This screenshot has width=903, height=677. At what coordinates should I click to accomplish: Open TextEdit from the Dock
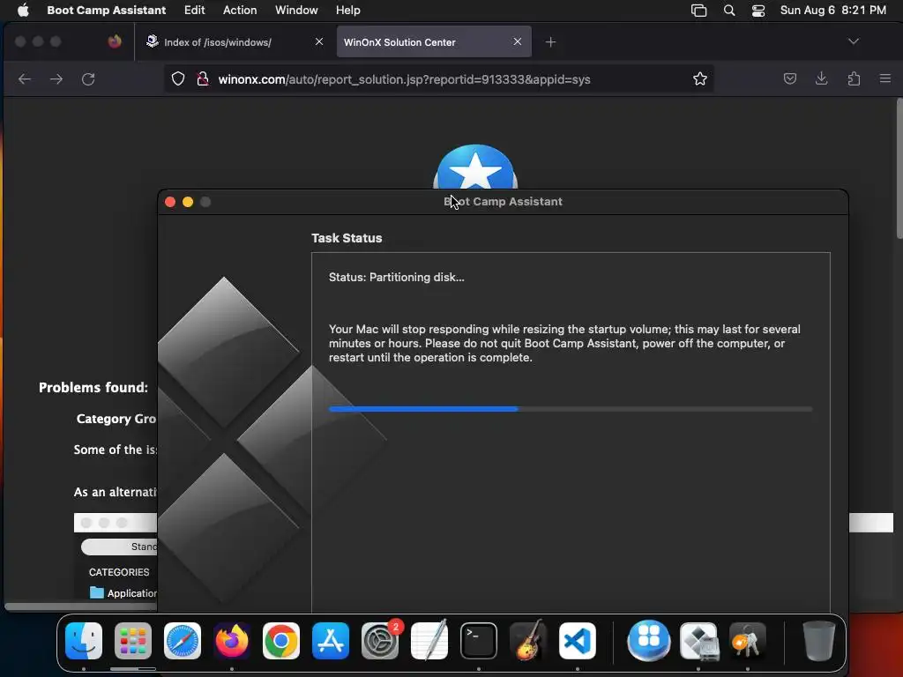pos(429,640)
